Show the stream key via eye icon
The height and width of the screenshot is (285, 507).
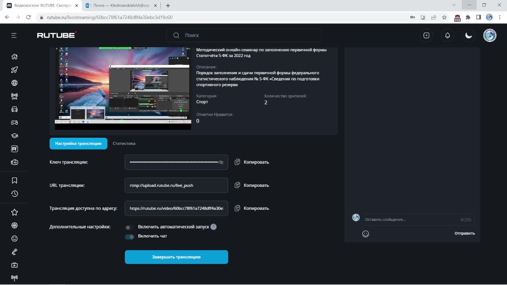click(221, 162)
